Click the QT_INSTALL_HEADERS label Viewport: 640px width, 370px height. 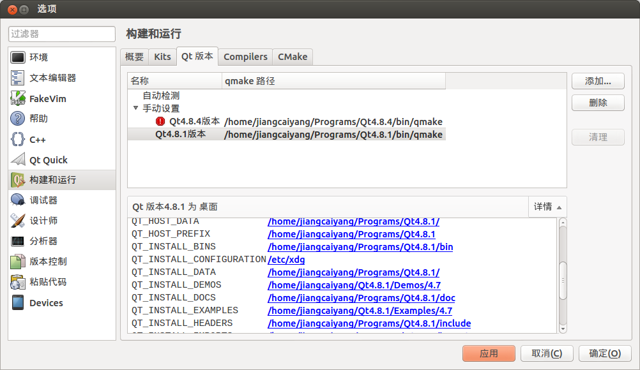pos(182,323)
